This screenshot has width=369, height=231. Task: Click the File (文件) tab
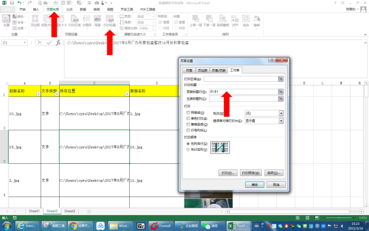7,9
